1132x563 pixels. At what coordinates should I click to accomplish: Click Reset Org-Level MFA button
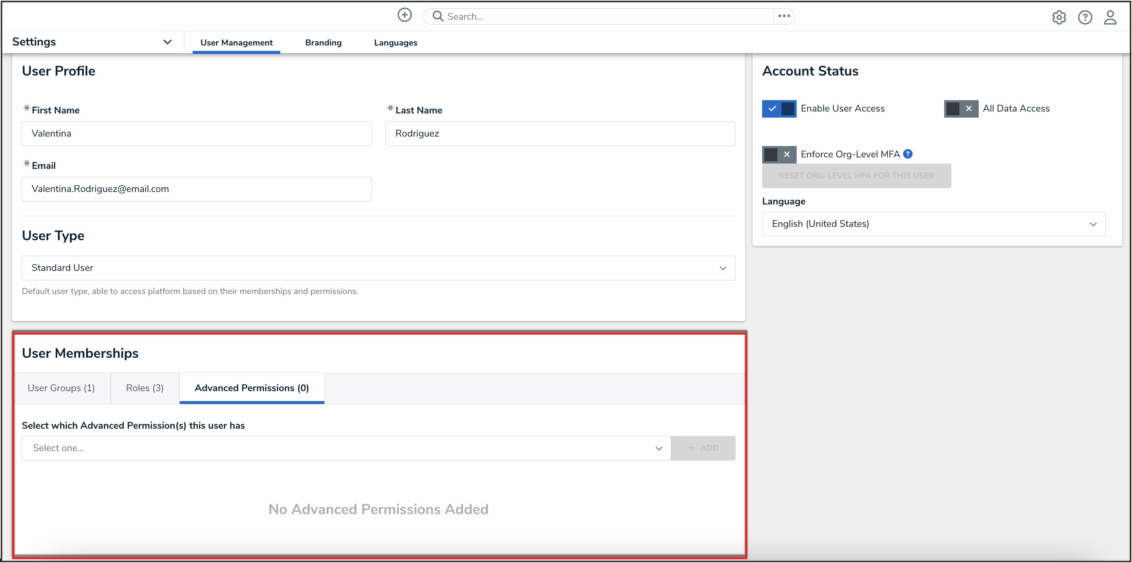click(x=856, y=175)
